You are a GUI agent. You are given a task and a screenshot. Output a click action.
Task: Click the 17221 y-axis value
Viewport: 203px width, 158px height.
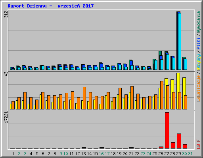point(6,117)
